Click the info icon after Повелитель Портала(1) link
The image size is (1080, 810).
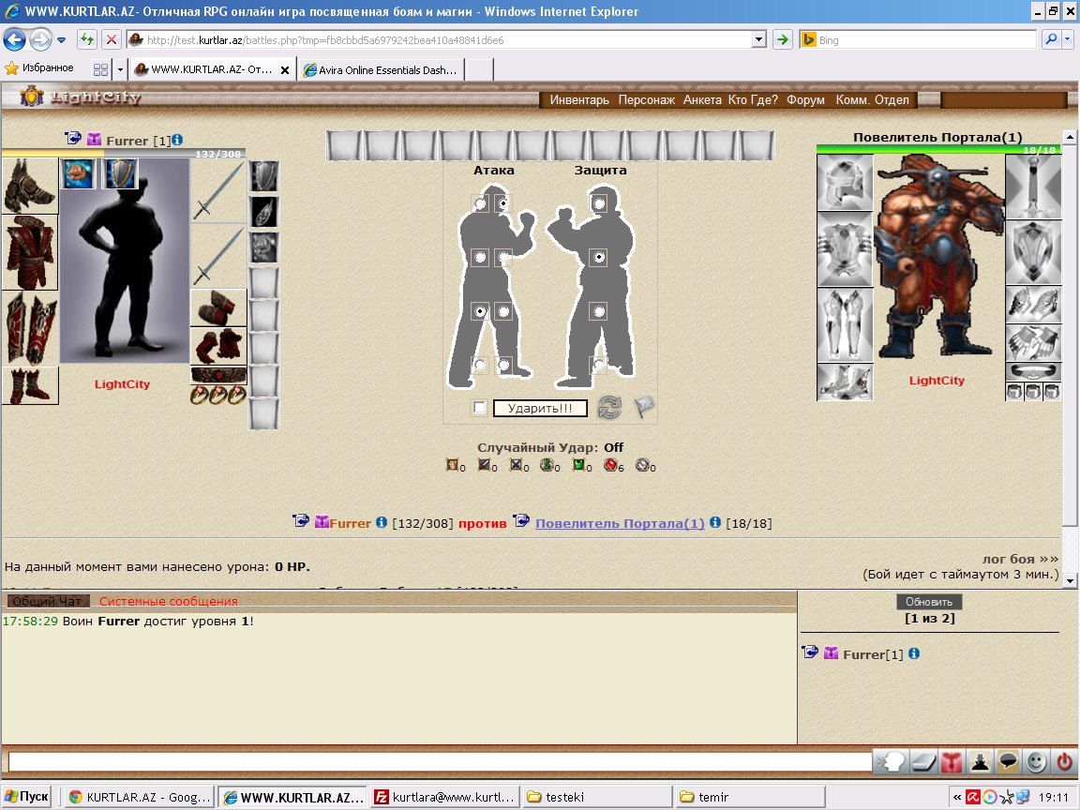click(715, 523)
